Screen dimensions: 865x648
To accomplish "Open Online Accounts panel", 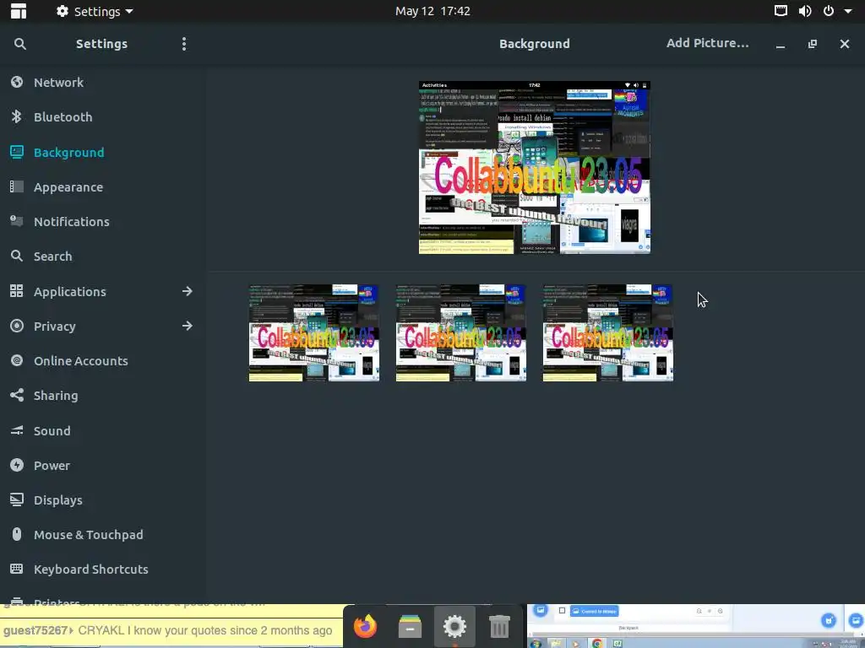I will point(80,361).
